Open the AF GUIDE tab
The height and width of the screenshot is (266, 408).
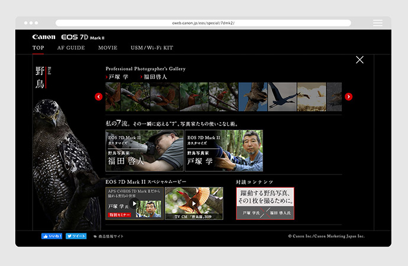point(71,48)
